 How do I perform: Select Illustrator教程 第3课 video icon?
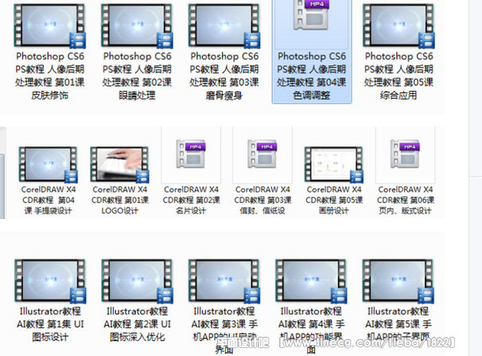point(224,281)
